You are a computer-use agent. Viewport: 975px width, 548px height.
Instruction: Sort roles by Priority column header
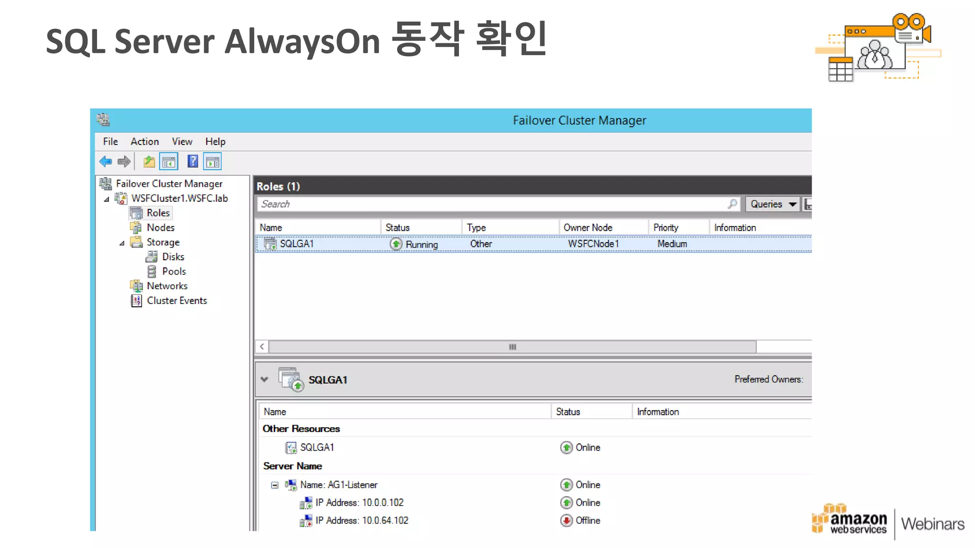pyautogui.click(x=679, y=227)
